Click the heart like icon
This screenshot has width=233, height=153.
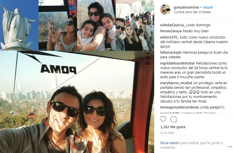coord(163,119)
